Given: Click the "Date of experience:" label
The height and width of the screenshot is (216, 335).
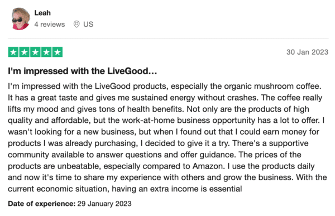Looking at the screenshot, I should [x=42, y=204].
